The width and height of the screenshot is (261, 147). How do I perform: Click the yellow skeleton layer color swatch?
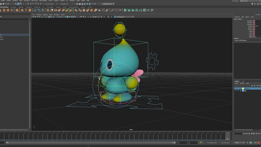243,88
